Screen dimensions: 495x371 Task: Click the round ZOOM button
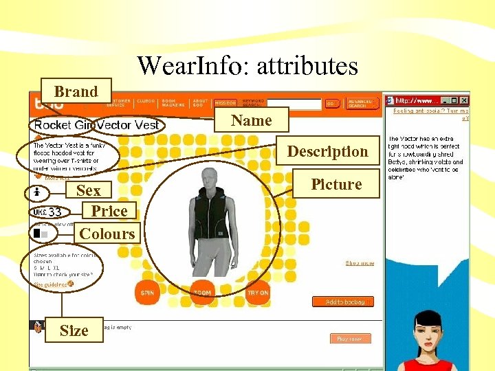tap(202, 293)
